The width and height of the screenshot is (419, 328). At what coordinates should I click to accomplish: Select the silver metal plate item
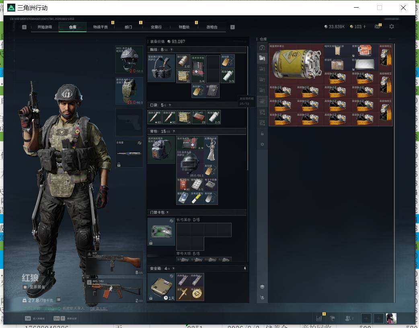364,64
